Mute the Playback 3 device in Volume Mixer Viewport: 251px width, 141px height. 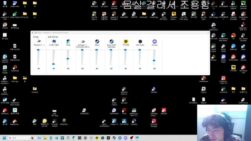39,68
